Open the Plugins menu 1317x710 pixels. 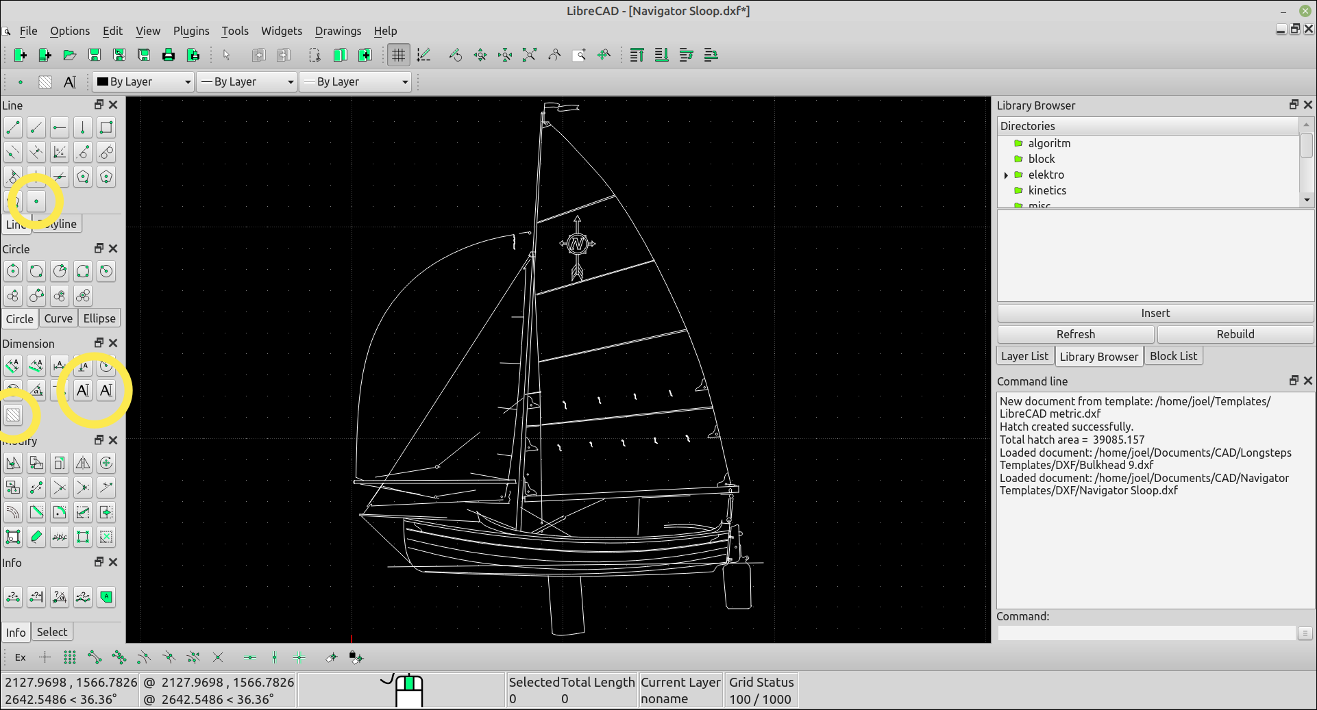(190, 31)
